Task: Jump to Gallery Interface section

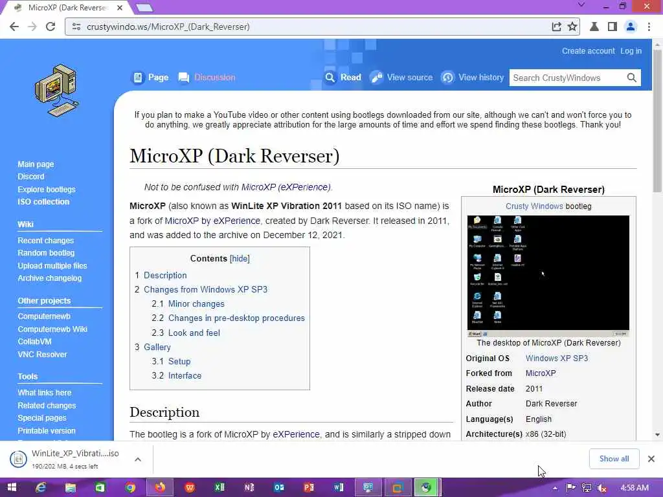Action: [185, 376]
